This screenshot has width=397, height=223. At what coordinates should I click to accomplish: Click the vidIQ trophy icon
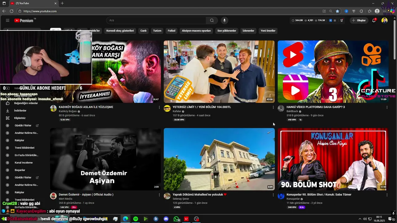click(x=341, y=20)
